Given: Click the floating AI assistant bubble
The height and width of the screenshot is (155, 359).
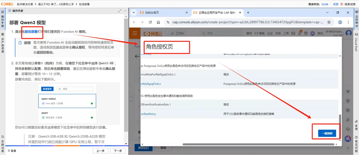Looking at the screenshot, I should click(348, 138).
